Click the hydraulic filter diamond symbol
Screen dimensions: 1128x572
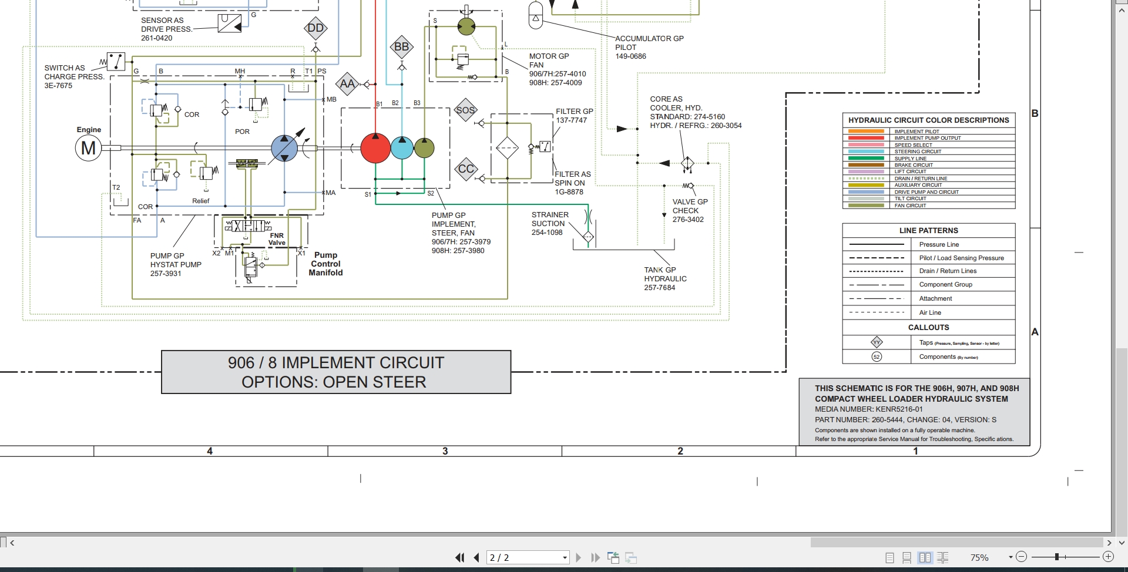[507, 148]
